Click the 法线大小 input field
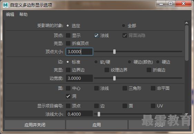The image size is (194, 134). point(79,114)
